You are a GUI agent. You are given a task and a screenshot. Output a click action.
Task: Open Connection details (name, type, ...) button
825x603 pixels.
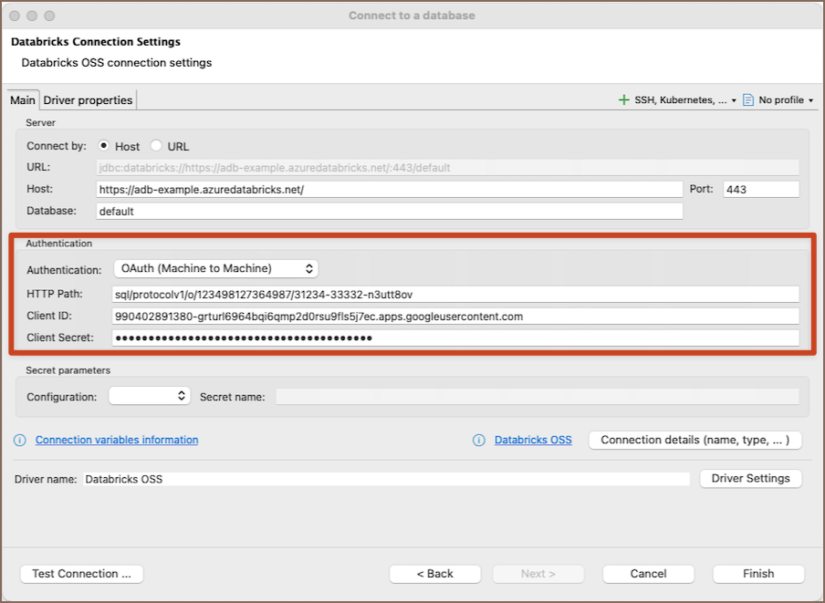pyautogui.click(x=694, y=440)
